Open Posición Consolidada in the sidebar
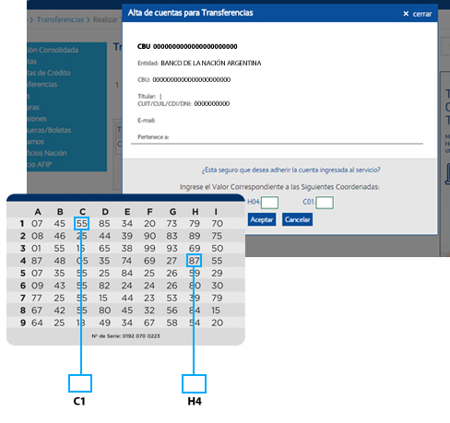The height and width of the screenshot is (423, 450). [x=53, y=50]
